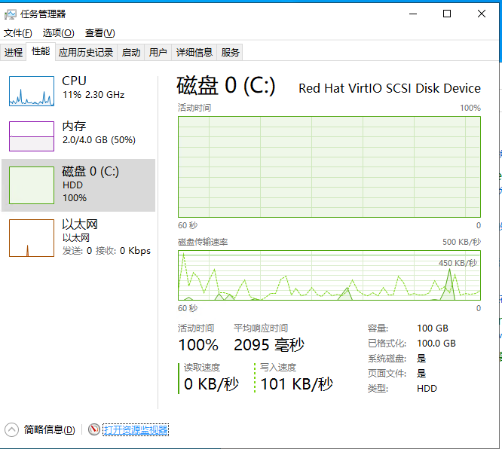502x449 pixels.
Task: Switch to the 服务 tab
Action: click(231, 52)
